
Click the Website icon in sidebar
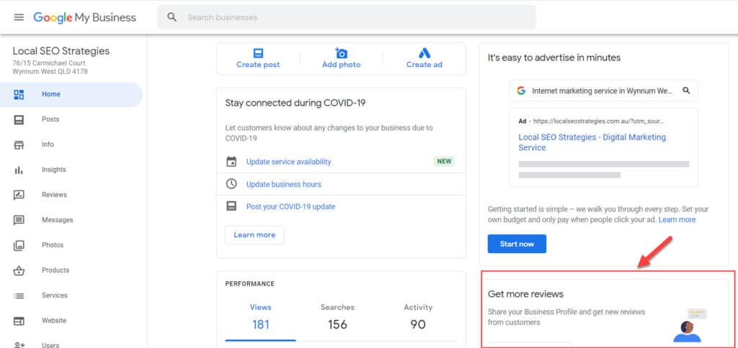(x=19, y=321)
